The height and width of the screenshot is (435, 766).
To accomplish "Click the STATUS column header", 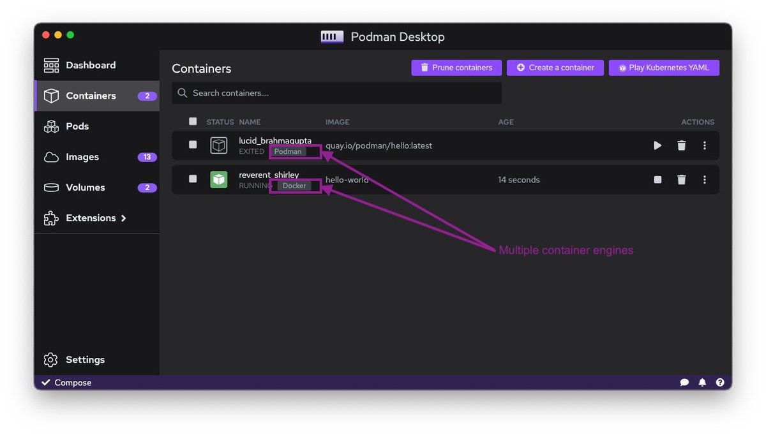I will (220, 122).
